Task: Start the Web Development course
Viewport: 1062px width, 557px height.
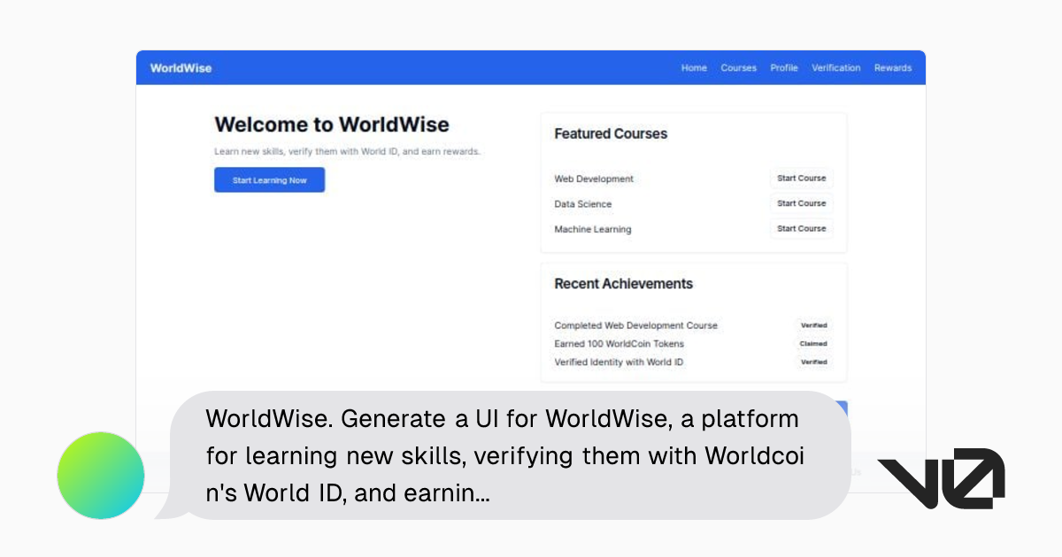Action: point(801,178)
